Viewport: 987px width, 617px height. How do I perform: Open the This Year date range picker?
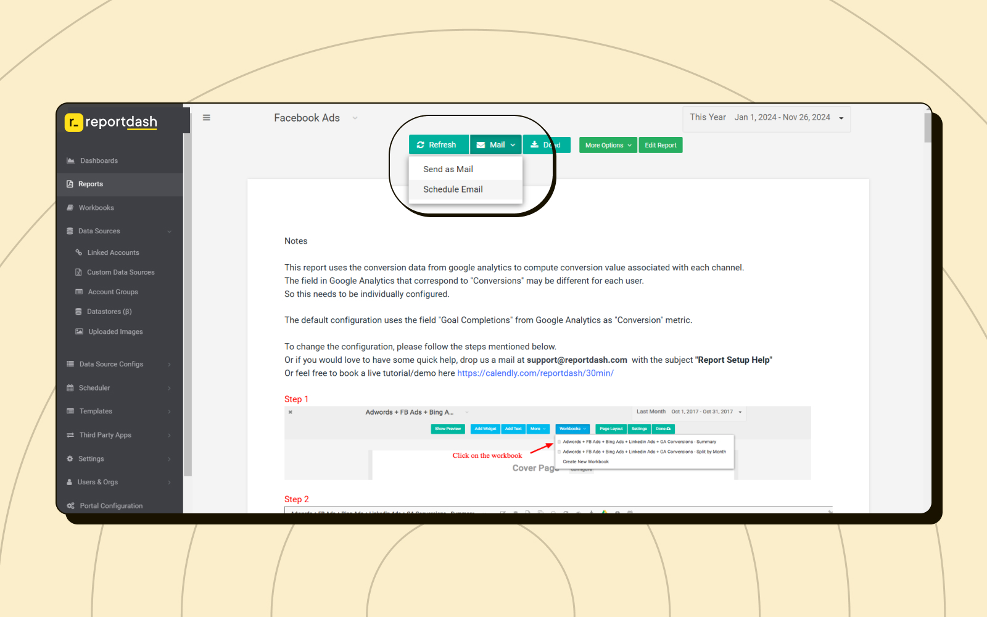[766, 118]
